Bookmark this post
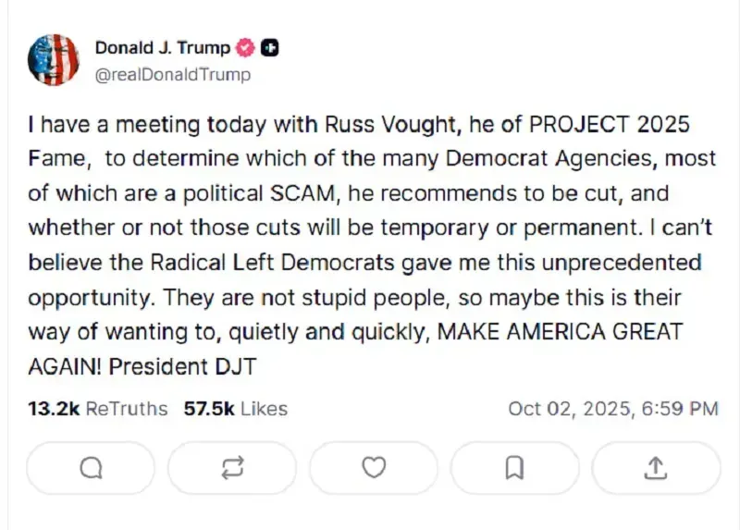 point(514,469)
